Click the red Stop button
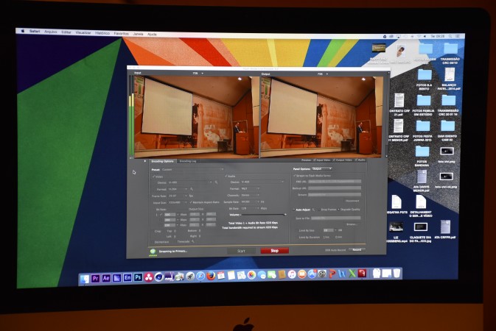This screenshot has width=496, height=331. tap(275, 251)
